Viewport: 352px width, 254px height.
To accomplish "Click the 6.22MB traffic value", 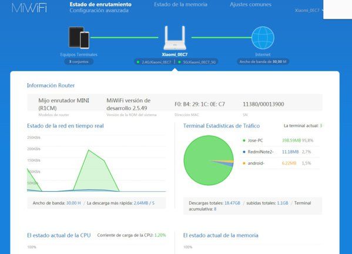I will coord(289,163).
